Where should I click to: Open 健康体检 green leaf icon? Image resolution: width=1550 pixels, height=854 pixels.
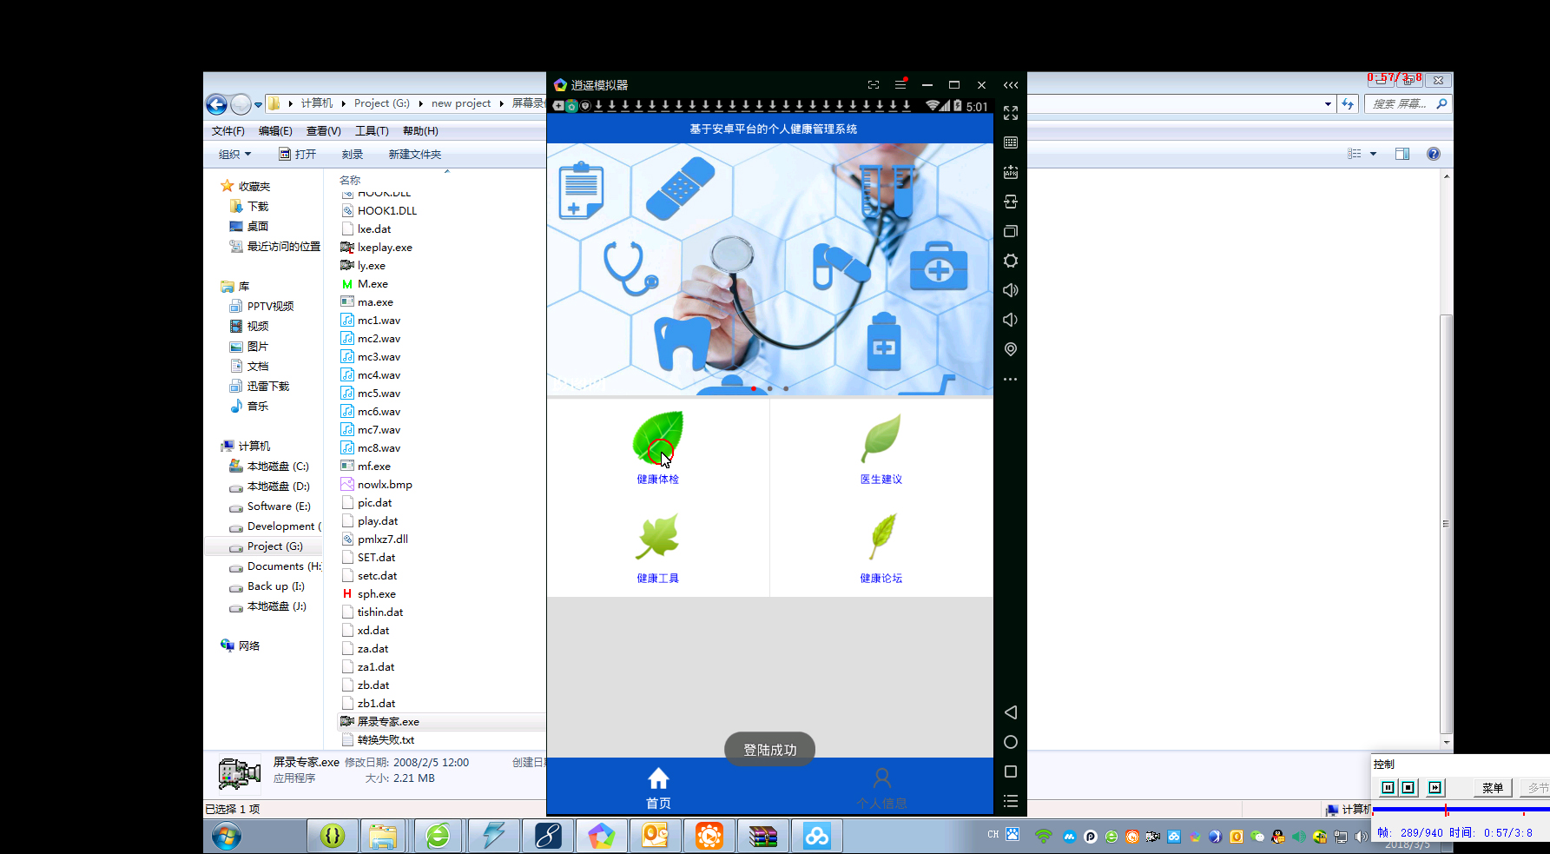[658, 437]
